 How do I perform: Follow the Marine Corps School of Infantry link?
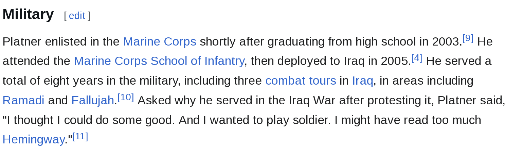(159, 61)
